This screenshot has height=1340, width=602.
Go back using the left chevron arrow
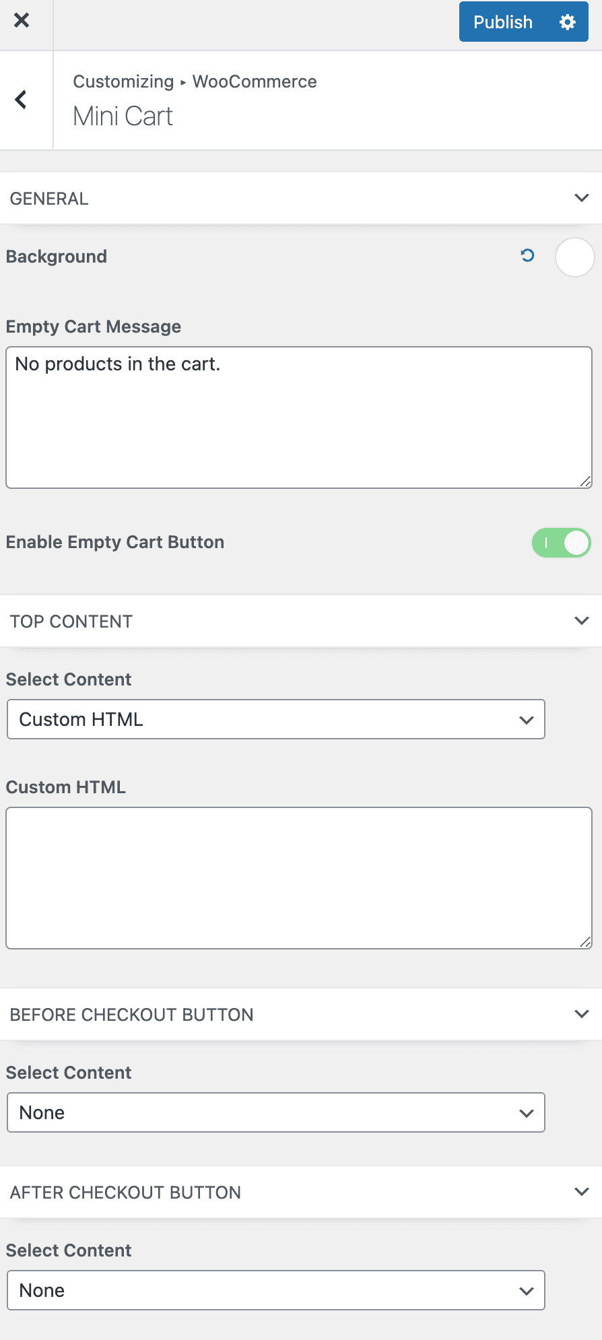(22, 100)
